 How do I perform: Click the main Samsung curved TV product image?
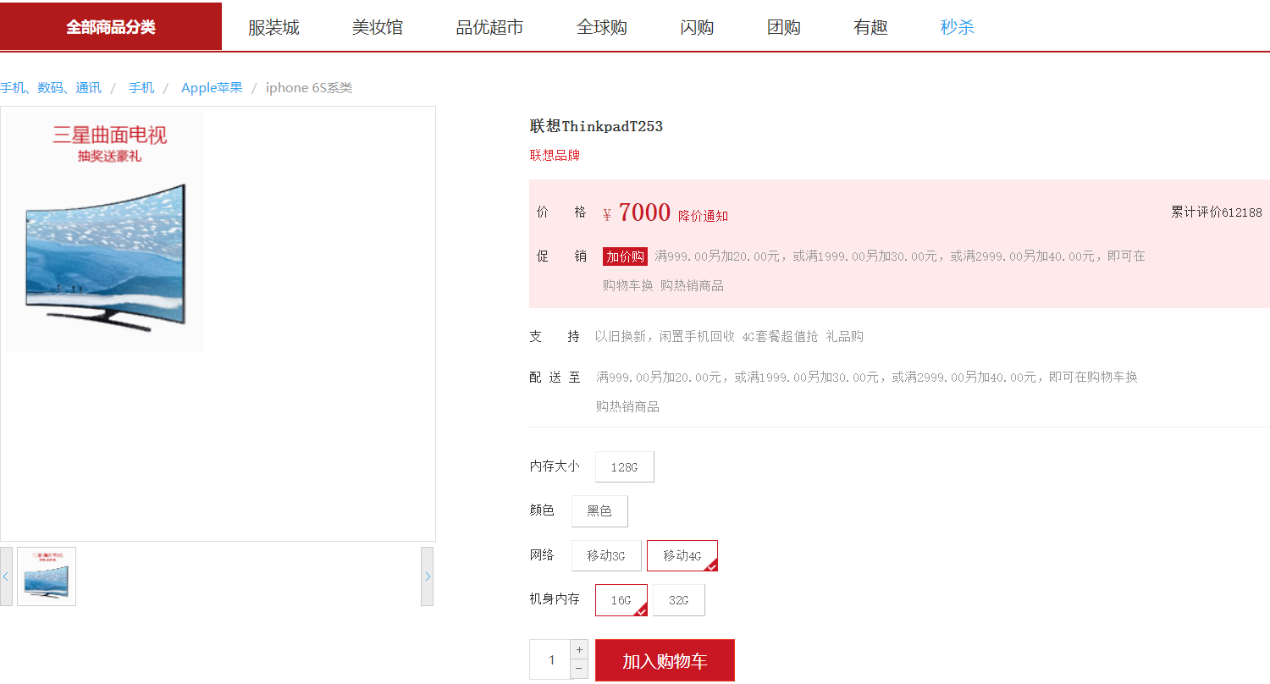(105, 232)
